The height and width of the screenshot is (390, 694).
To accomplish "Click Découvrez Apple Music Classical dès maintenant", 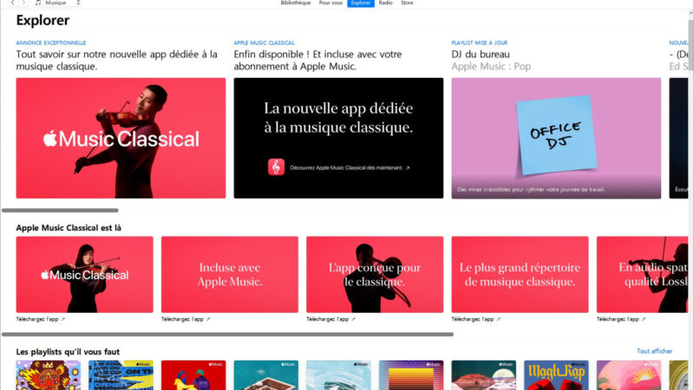I will click(x=350, y=167).
